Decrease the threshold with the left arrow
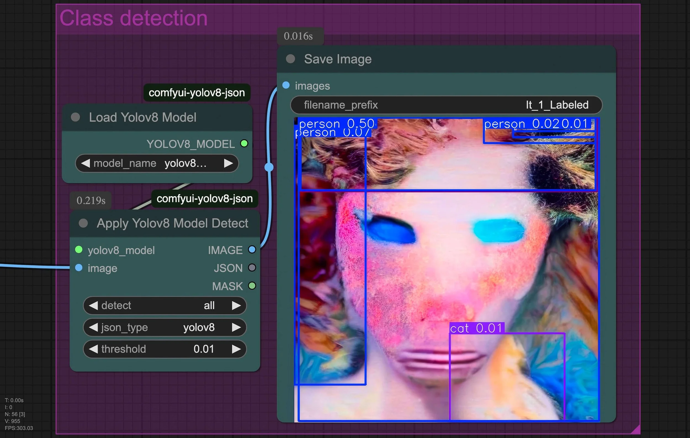690x438 pixels. pyautogui.click(x=93, y=349)
